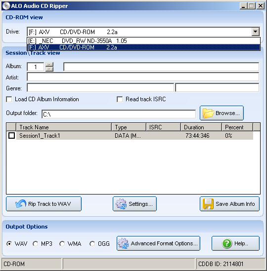Close the ALO Audio CD Ripper window
Viewport: 267px width, 271px height.
click(261, 6)
